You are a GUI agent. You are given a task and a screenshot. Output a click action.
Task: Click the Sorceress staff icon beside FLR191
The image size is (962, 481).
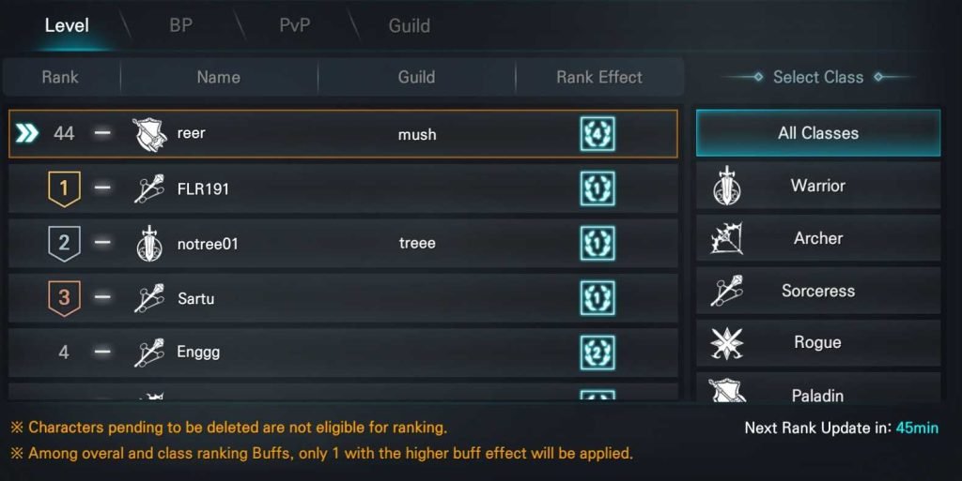click(x=149, y=188)
